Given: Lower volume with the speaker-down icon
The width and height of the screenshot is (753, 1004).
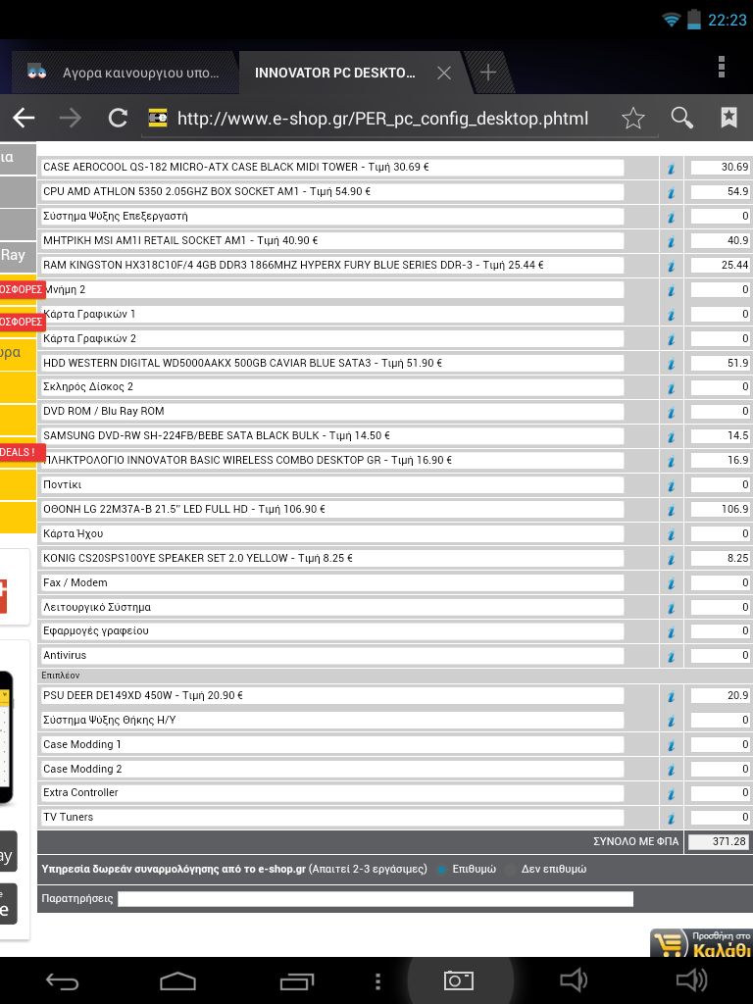Looking at the screenshot, I should click(x=573, y=980).
